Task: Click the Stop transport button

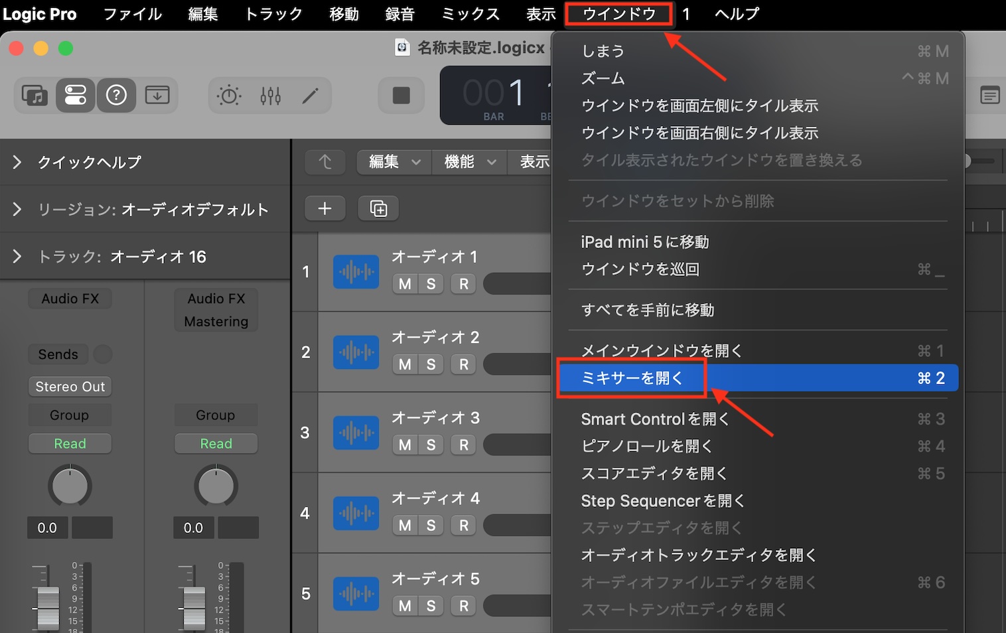Action: click(x=401, y=96)
